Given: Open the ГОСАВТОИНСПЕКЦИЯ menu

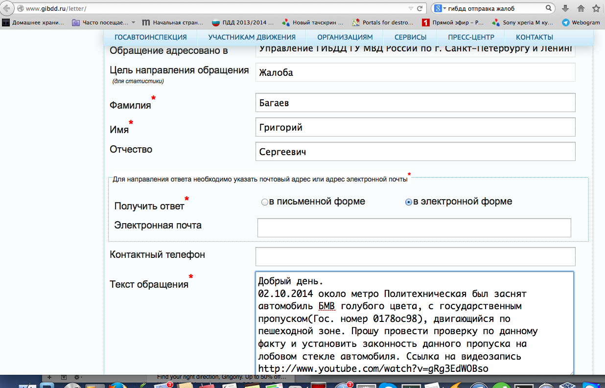Looking at the screenshot, I should coord(150,37).
